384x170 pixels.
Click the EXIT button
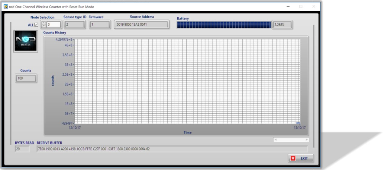point(301,158)
